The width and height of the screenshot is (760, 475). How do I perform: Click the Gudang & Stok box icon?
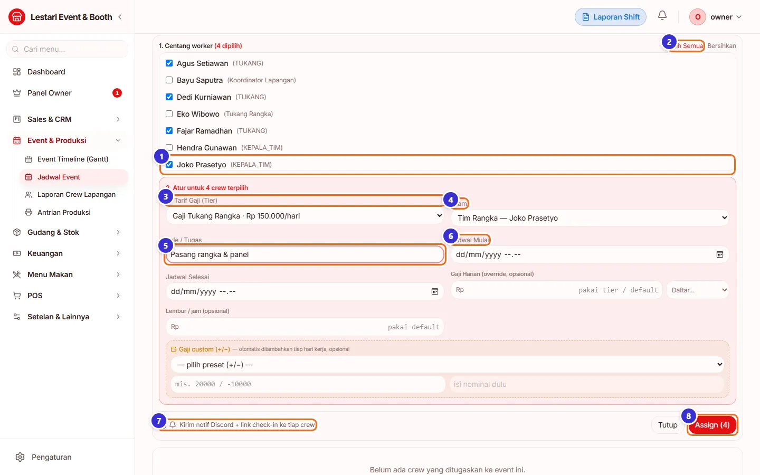click(x=17, y=232)
